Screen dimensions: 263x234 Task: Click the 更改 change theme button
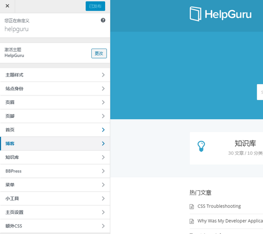[99, 53]
